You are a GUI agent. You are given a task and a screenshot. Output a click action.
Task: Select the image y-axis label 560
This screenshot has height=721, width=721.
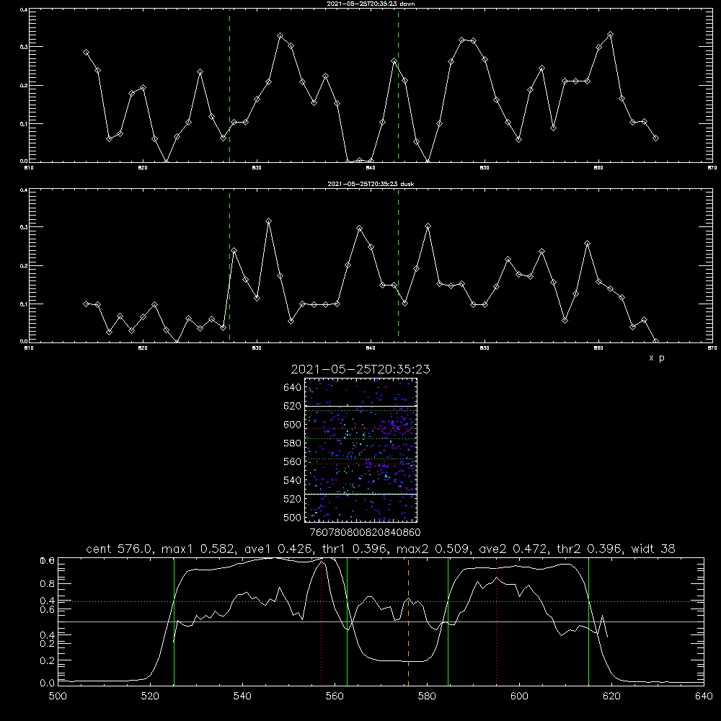(293, 461)
